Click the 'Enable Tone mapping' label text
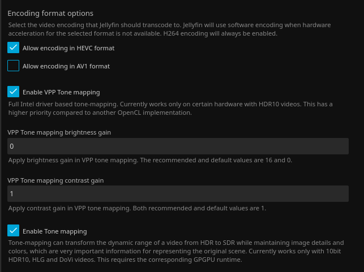364x272 pixels. tap(54, 231)
